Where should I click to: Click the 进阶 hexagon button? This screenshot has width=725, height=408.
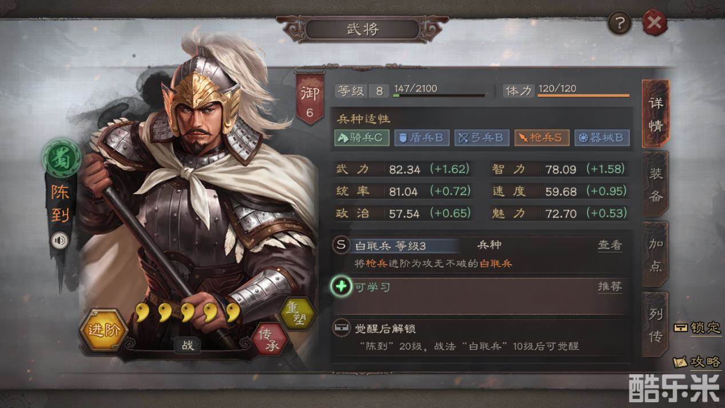(x=104, y=330)
